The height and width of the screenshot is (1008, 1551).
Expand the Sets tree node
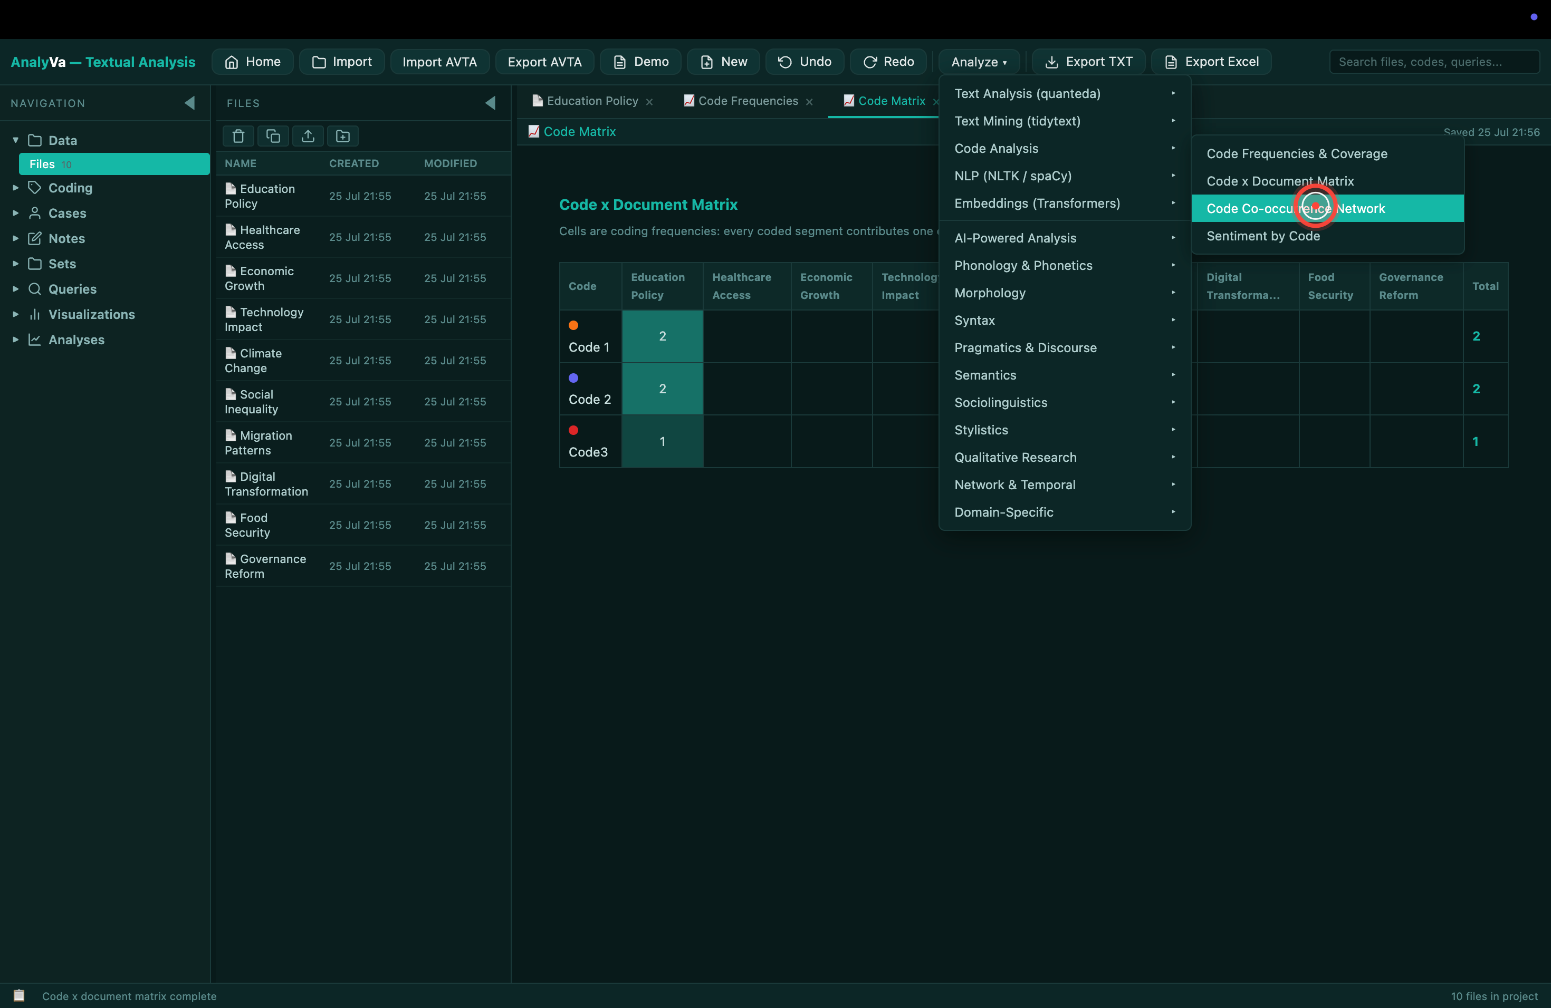point(16,264)
